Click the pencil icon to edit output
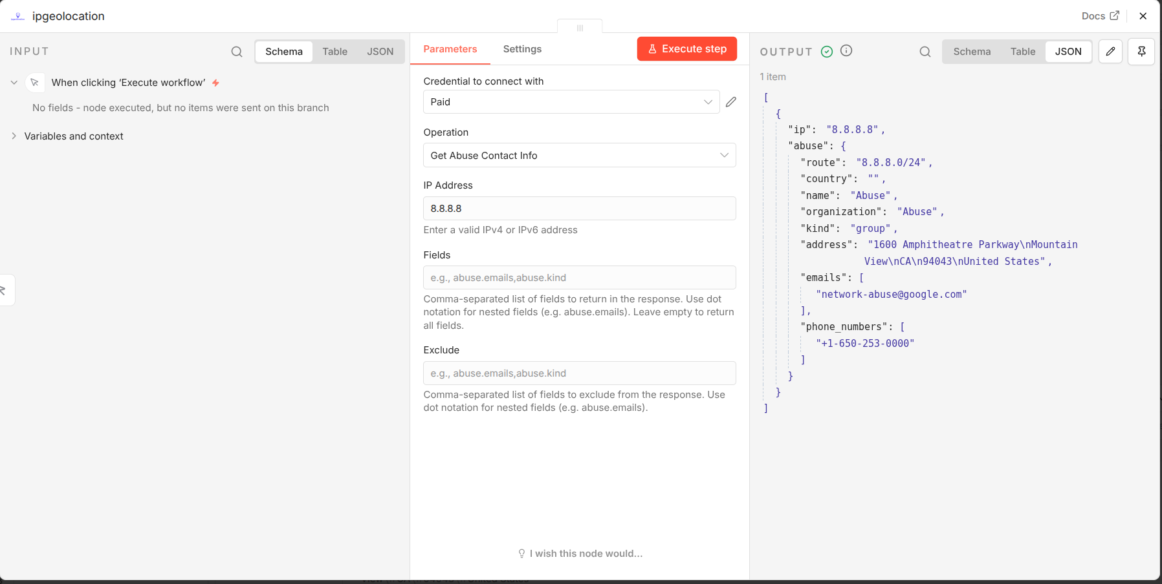1162x584 pixels. point(1110,52)
